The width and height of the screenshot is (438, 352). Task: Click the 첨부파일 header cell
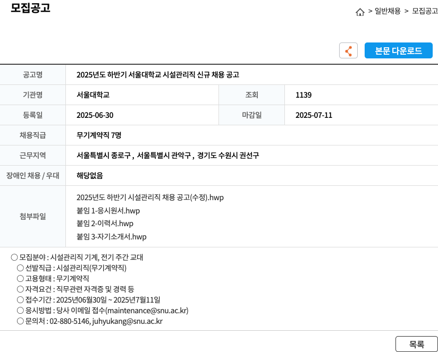[32, 217]
